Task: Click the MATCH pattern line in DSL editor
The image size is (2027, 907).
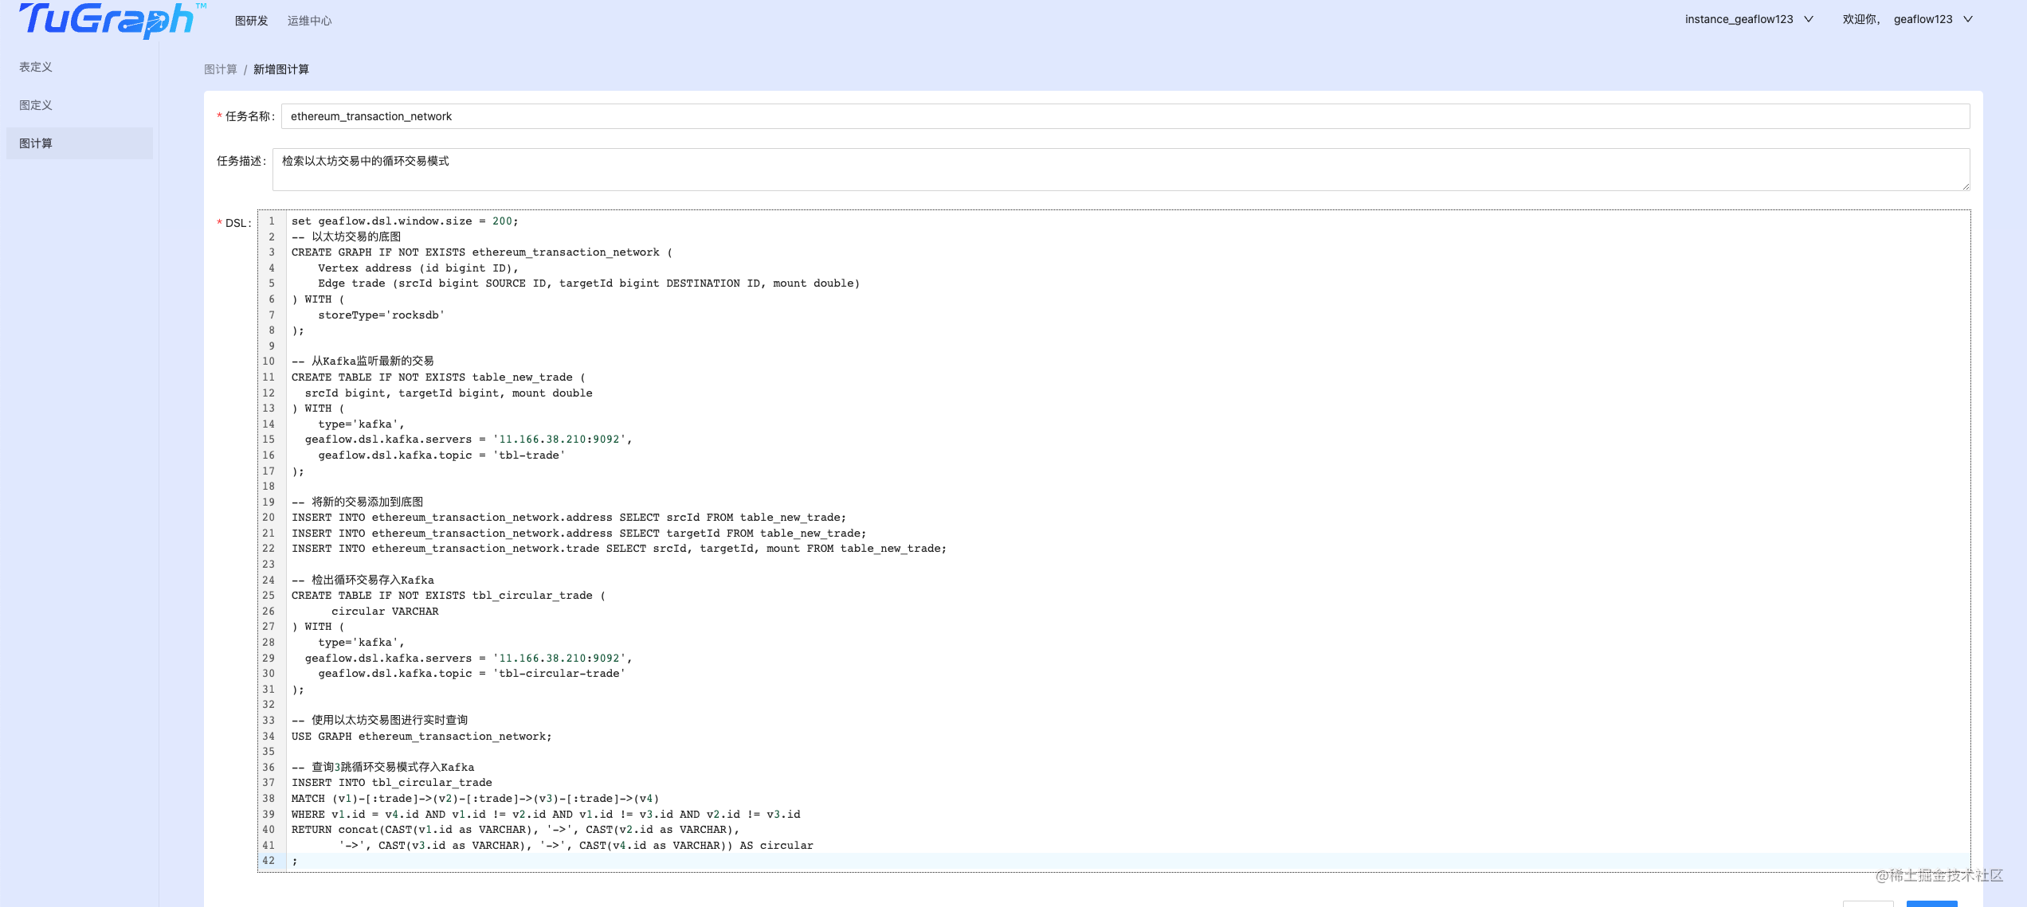Action: (x=475, y=799)
